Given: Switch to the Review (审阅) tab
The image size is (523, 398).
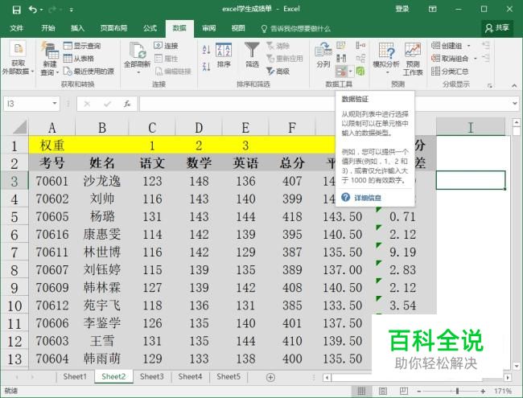Looking at the screenshot, I should pyautogui.click(x=209, y=28).
